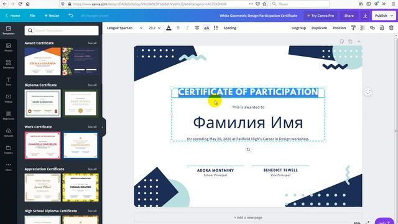Open the More sidebar icon
The width and height of the screenshot is (398, 224).
[x=8, y=166]
